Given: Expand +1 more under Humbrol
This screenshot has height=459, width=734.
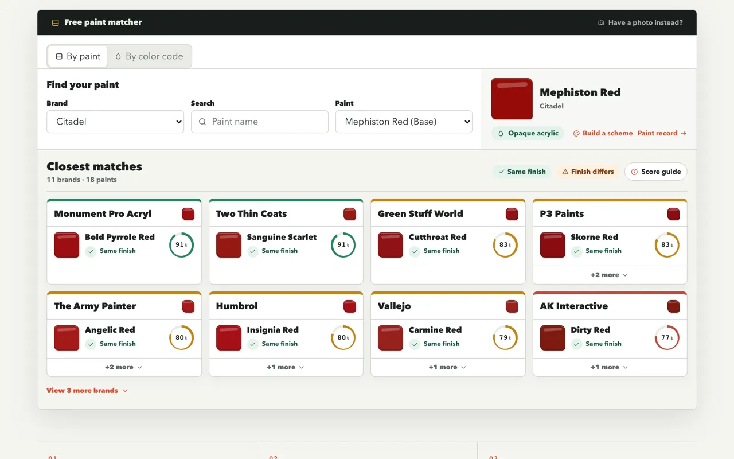Looking at the screenshot, I should pyautogui.click(x=286, y=367).
